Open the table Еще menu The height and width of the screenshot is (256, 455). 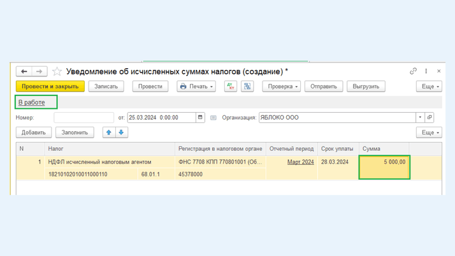tap(429, 132)
